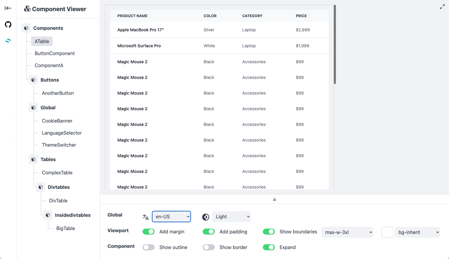The image size is (449, 259).
Task: Disable the Add padding toggle
Action: tap(209, 232)
